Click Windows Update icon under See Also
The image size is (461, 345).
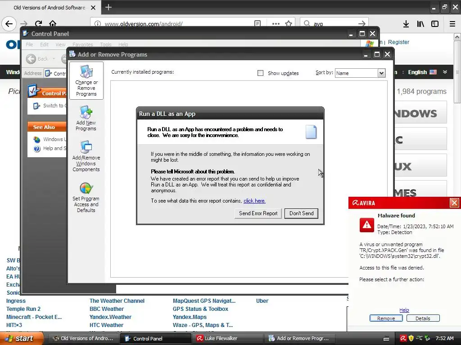pos(37,139)
